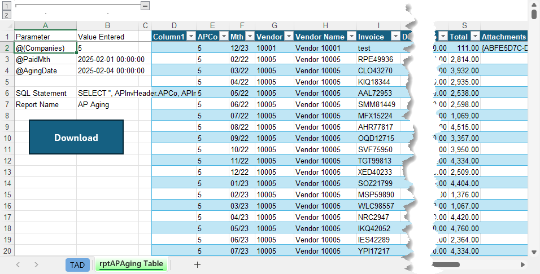Click invoice cell 'test'
Screen dimensions: 540x274
pyautogui.click(x=379, y=48)
